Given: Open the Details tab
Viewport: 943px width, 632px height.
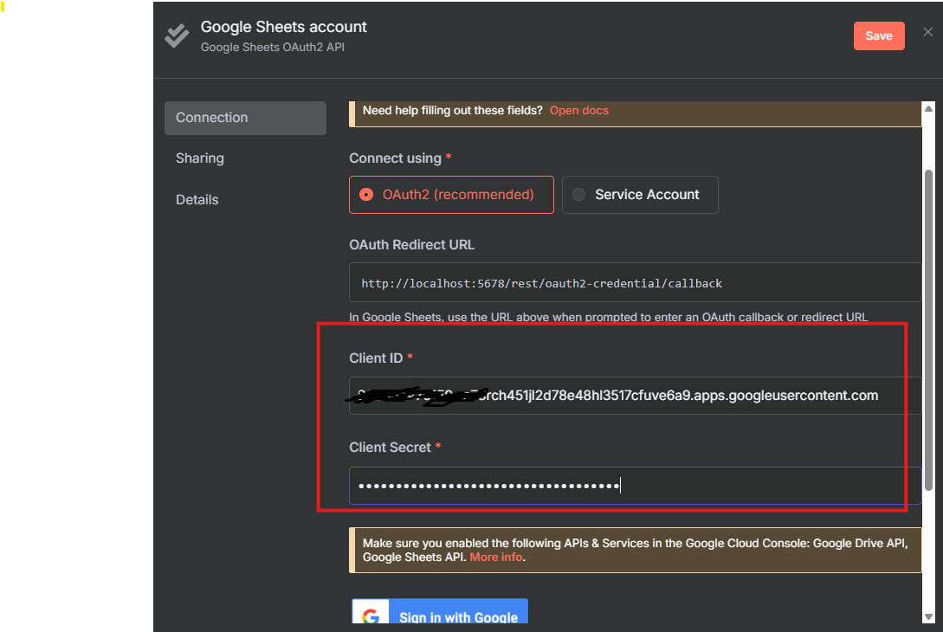Looking at the screenshot, I should coord(197,200).
